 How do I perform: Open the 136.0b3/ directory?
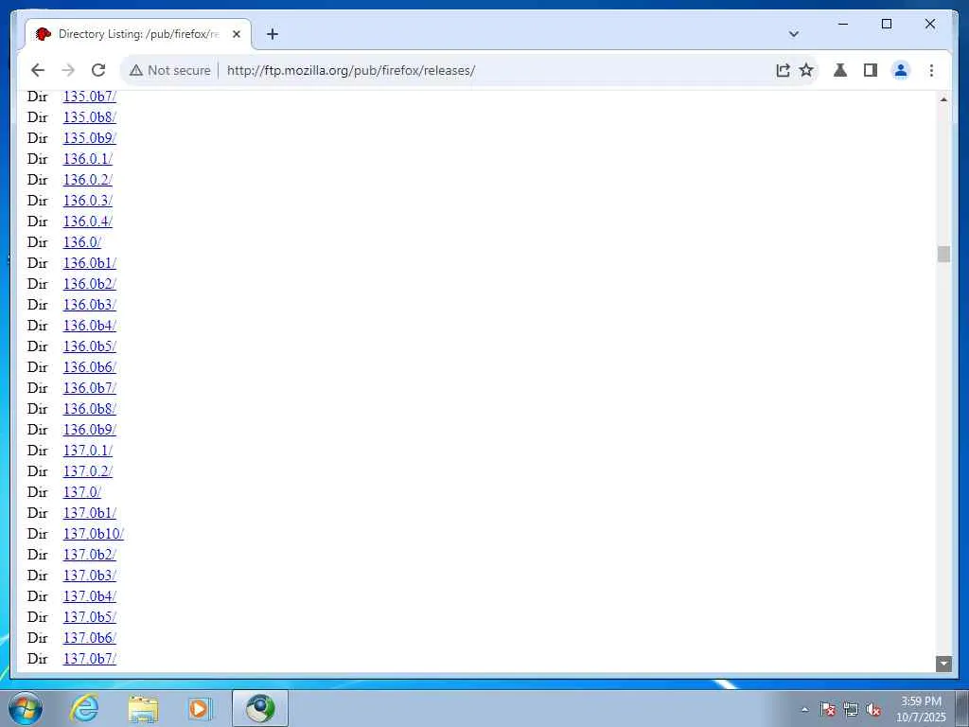click(x=90, y=305)
